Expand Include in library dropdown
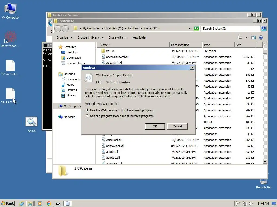Image resolution: width=277 pixels, height=207 pixels. (90, 37)
